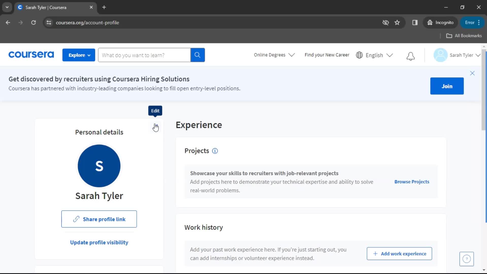This screenshot has width=487, height=274.
Task: Click Add work experience button
Action: tap(399, 253)
